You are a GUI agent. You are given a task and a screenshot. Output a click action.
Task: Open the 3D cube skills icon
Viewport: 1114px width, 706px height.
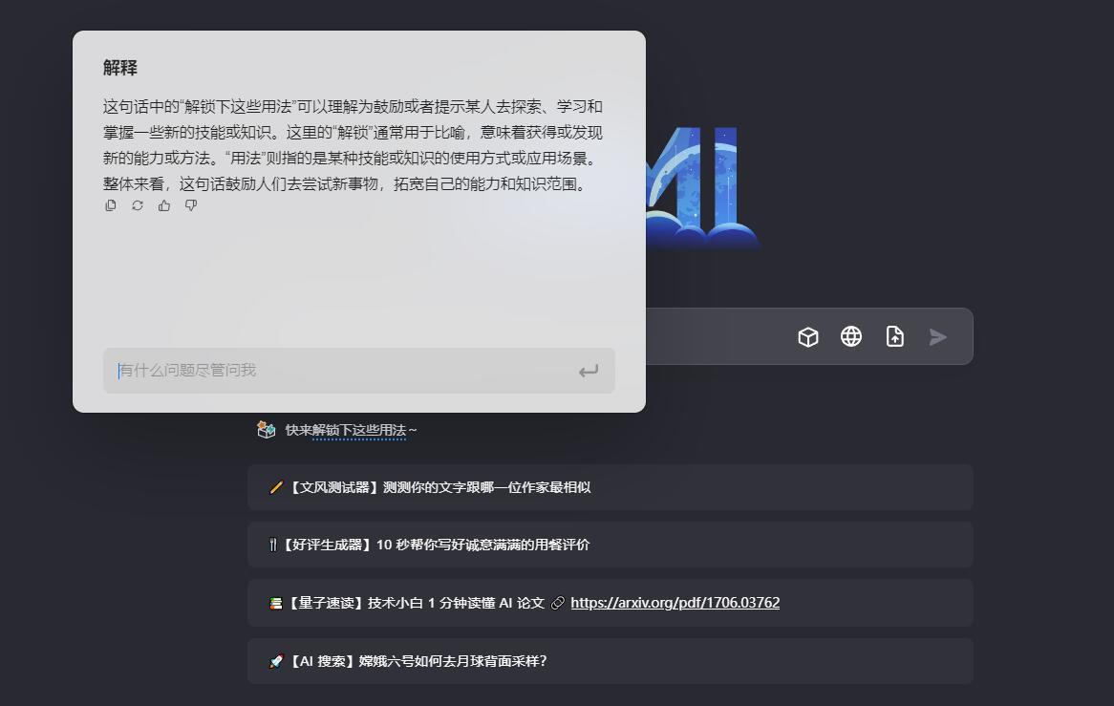807,336
